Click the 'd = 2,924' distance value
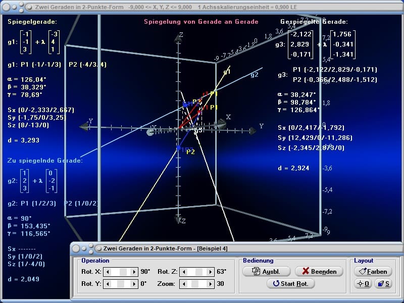The image size is (404, 303). (293, 168)
